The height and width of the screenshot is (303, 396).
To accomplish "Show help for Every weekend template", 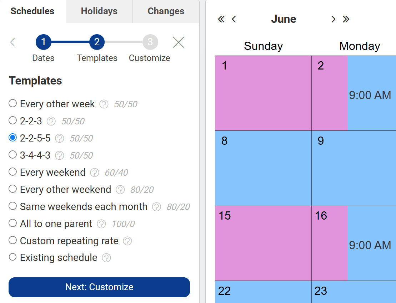I will pyautogui.click(x=95, y=173).
